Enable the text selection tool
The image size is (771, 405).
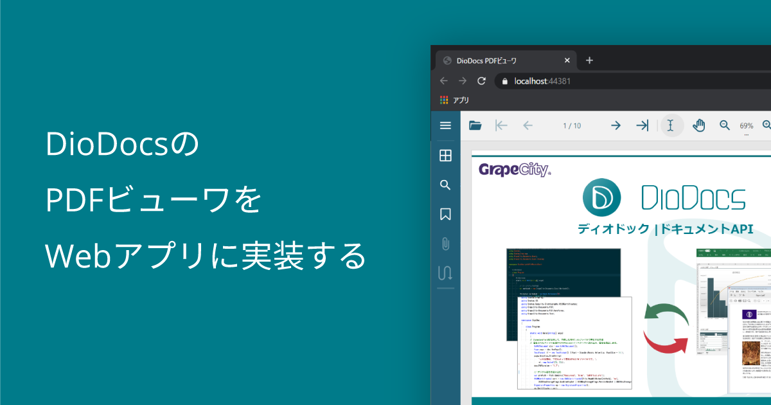tap(671, 125)
